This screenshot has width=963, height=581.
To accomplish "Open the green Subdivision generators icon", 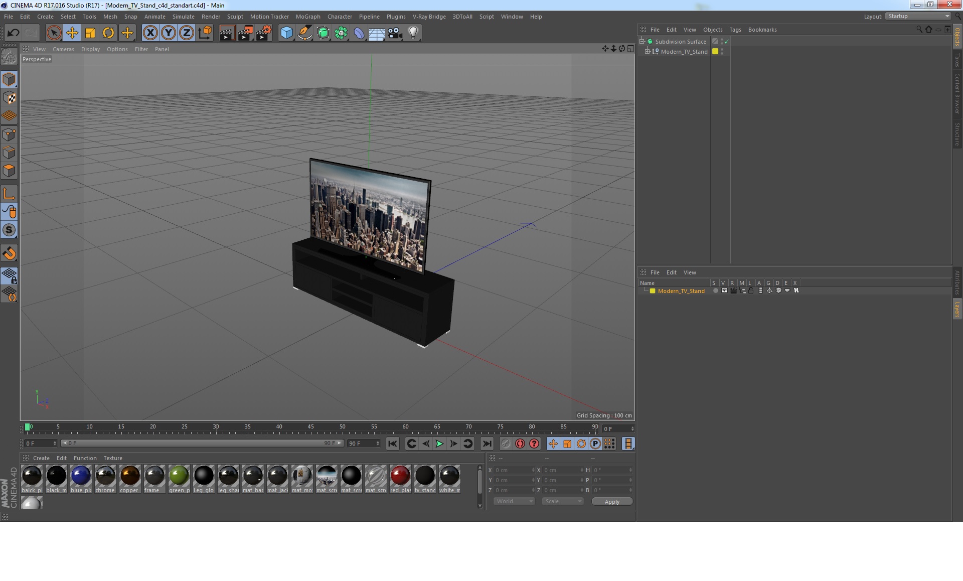I will click(323, 33).
